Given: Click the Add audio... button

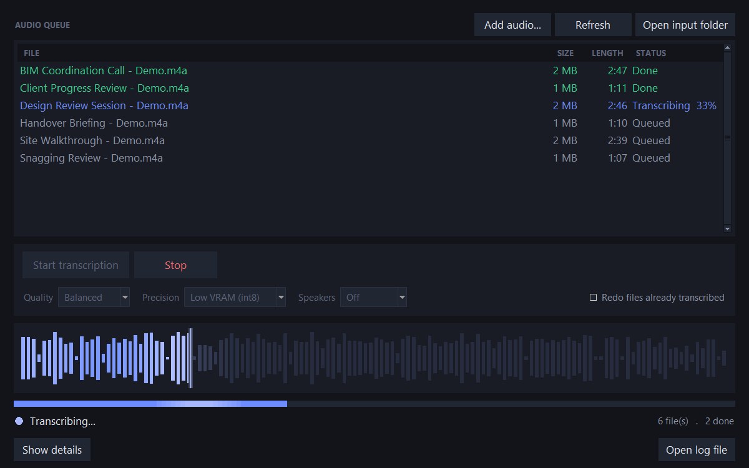Looking at the screenshot, I should point(512,25).
